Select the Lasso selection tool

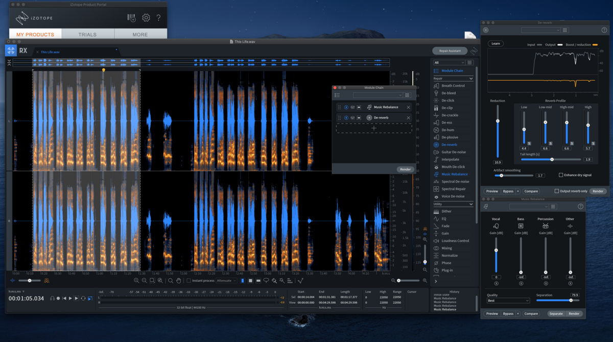(x=266, y=281)
